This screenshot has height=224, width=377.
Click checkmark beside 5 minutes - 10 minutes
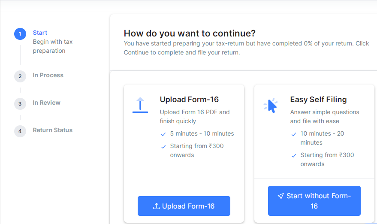(163, 134)
